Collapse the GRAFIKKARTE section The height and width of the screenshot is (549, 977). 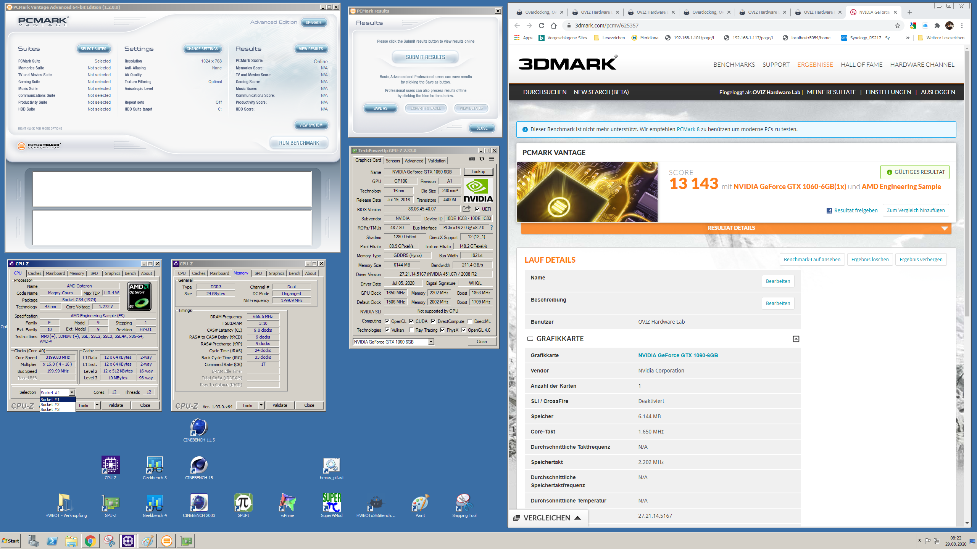click(x=796, y=339)
